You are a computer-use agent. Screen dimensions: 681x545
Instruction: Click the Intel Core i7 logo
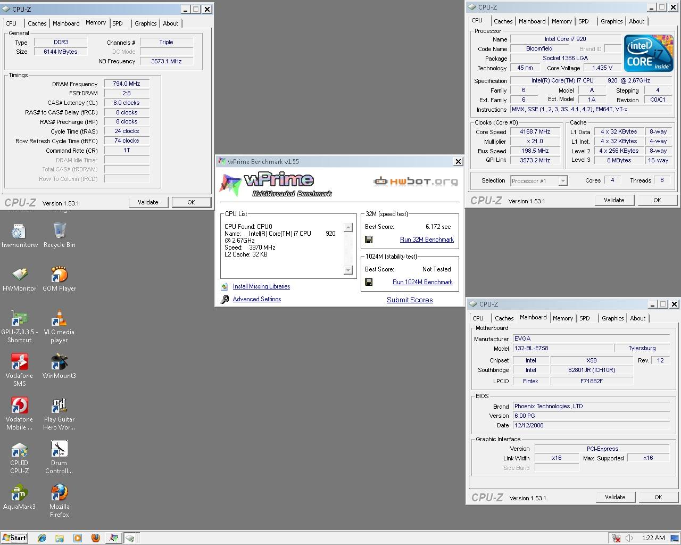(x=649, y=53)
